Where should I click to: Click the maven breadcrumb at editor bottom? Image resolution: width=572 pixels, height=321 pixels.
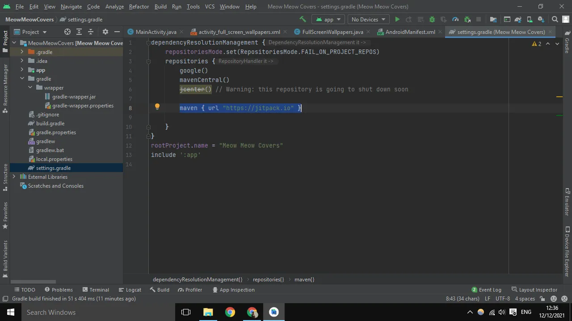pos(304,280)
